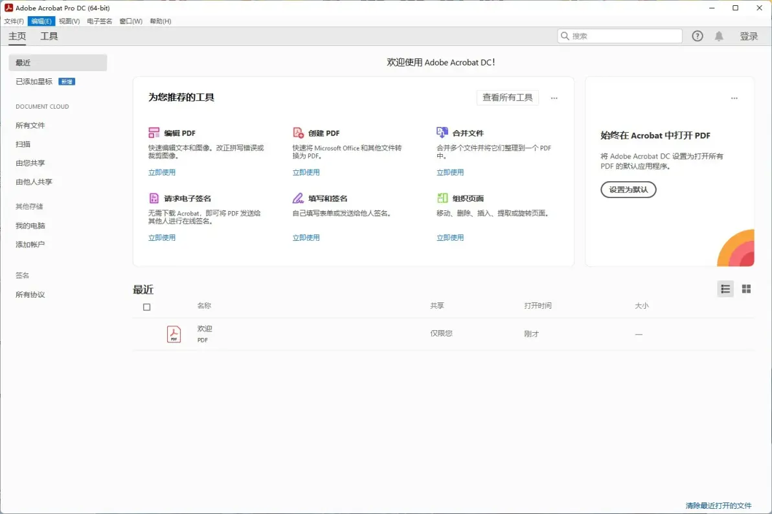Sort by the 大小 column header
772x514 pixels.
click(x=642, y=306)
